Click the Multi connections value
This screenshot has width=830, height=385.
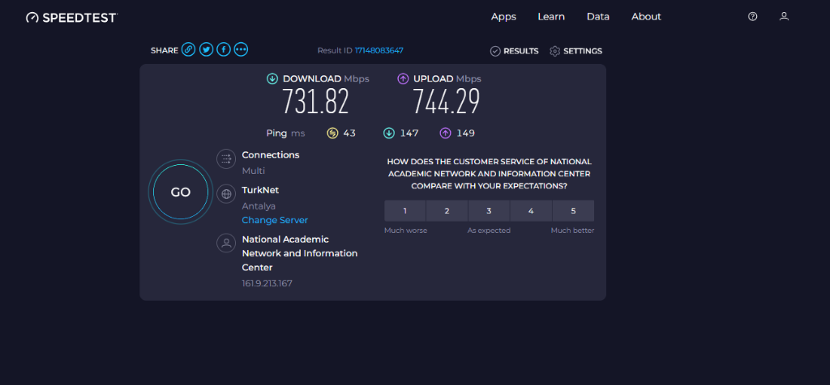254,171
